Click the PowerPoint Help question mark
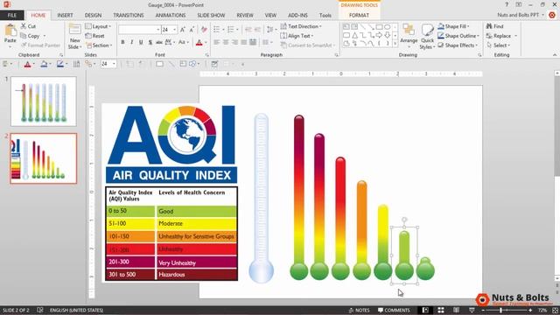Image resolution: width=560 pixels, height=315 pixels. click(507, 4)
